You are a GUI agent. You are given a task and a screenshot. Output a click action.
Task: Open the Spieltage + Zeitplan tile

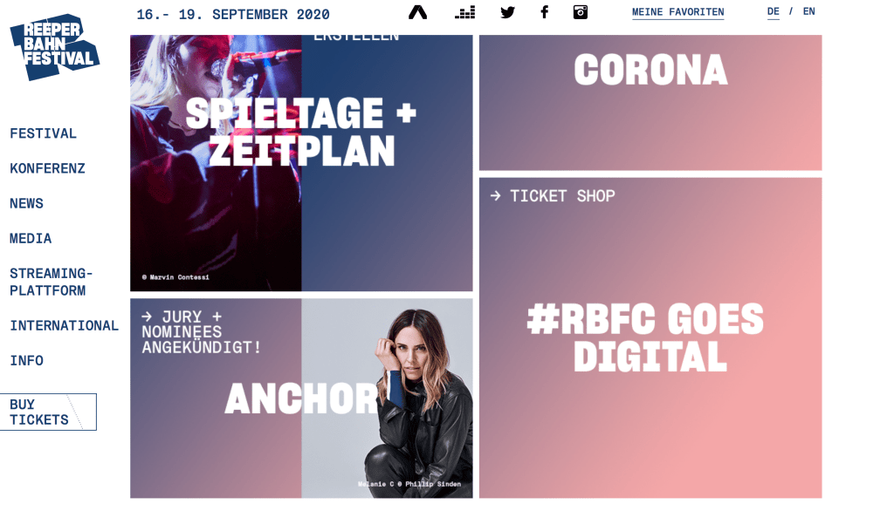point(301,162)
